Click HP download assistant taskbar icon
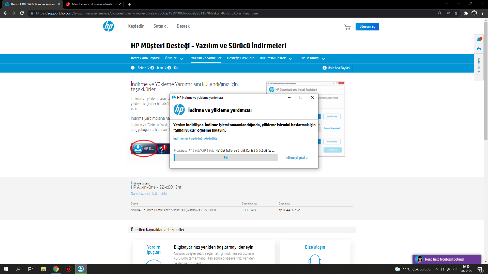 point(81,269)
